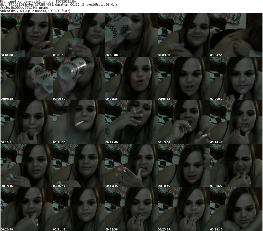Select the thumbnail stamped 00:03:58
Image resolution: width=263 pixels, height=231 pixels.
pos(184,35)
